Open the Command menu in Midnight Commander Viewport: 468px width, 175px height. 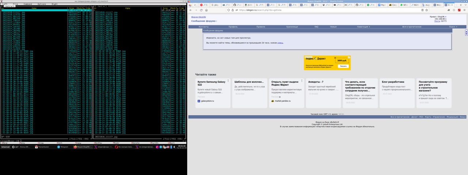click(x=27, y=4)
